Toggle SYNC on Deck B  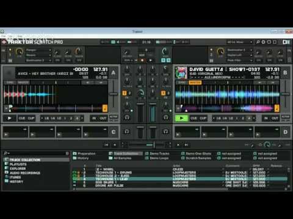pos(182,83)
